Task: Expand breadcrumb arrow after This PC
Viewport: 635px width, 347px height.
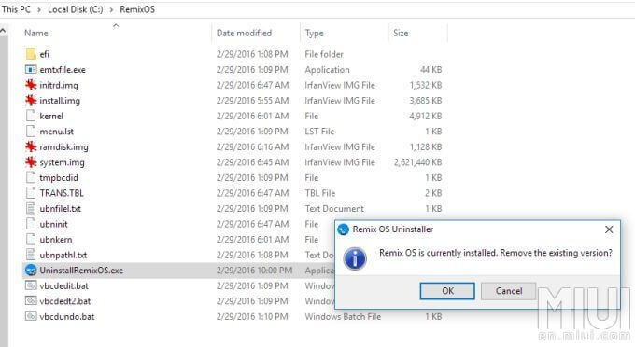Action: coord(39,9)
